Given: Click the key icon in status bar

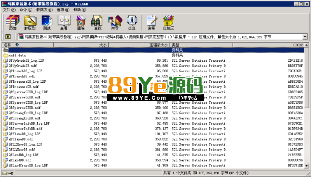Looking at the screenshot, I should coord(11,173).
